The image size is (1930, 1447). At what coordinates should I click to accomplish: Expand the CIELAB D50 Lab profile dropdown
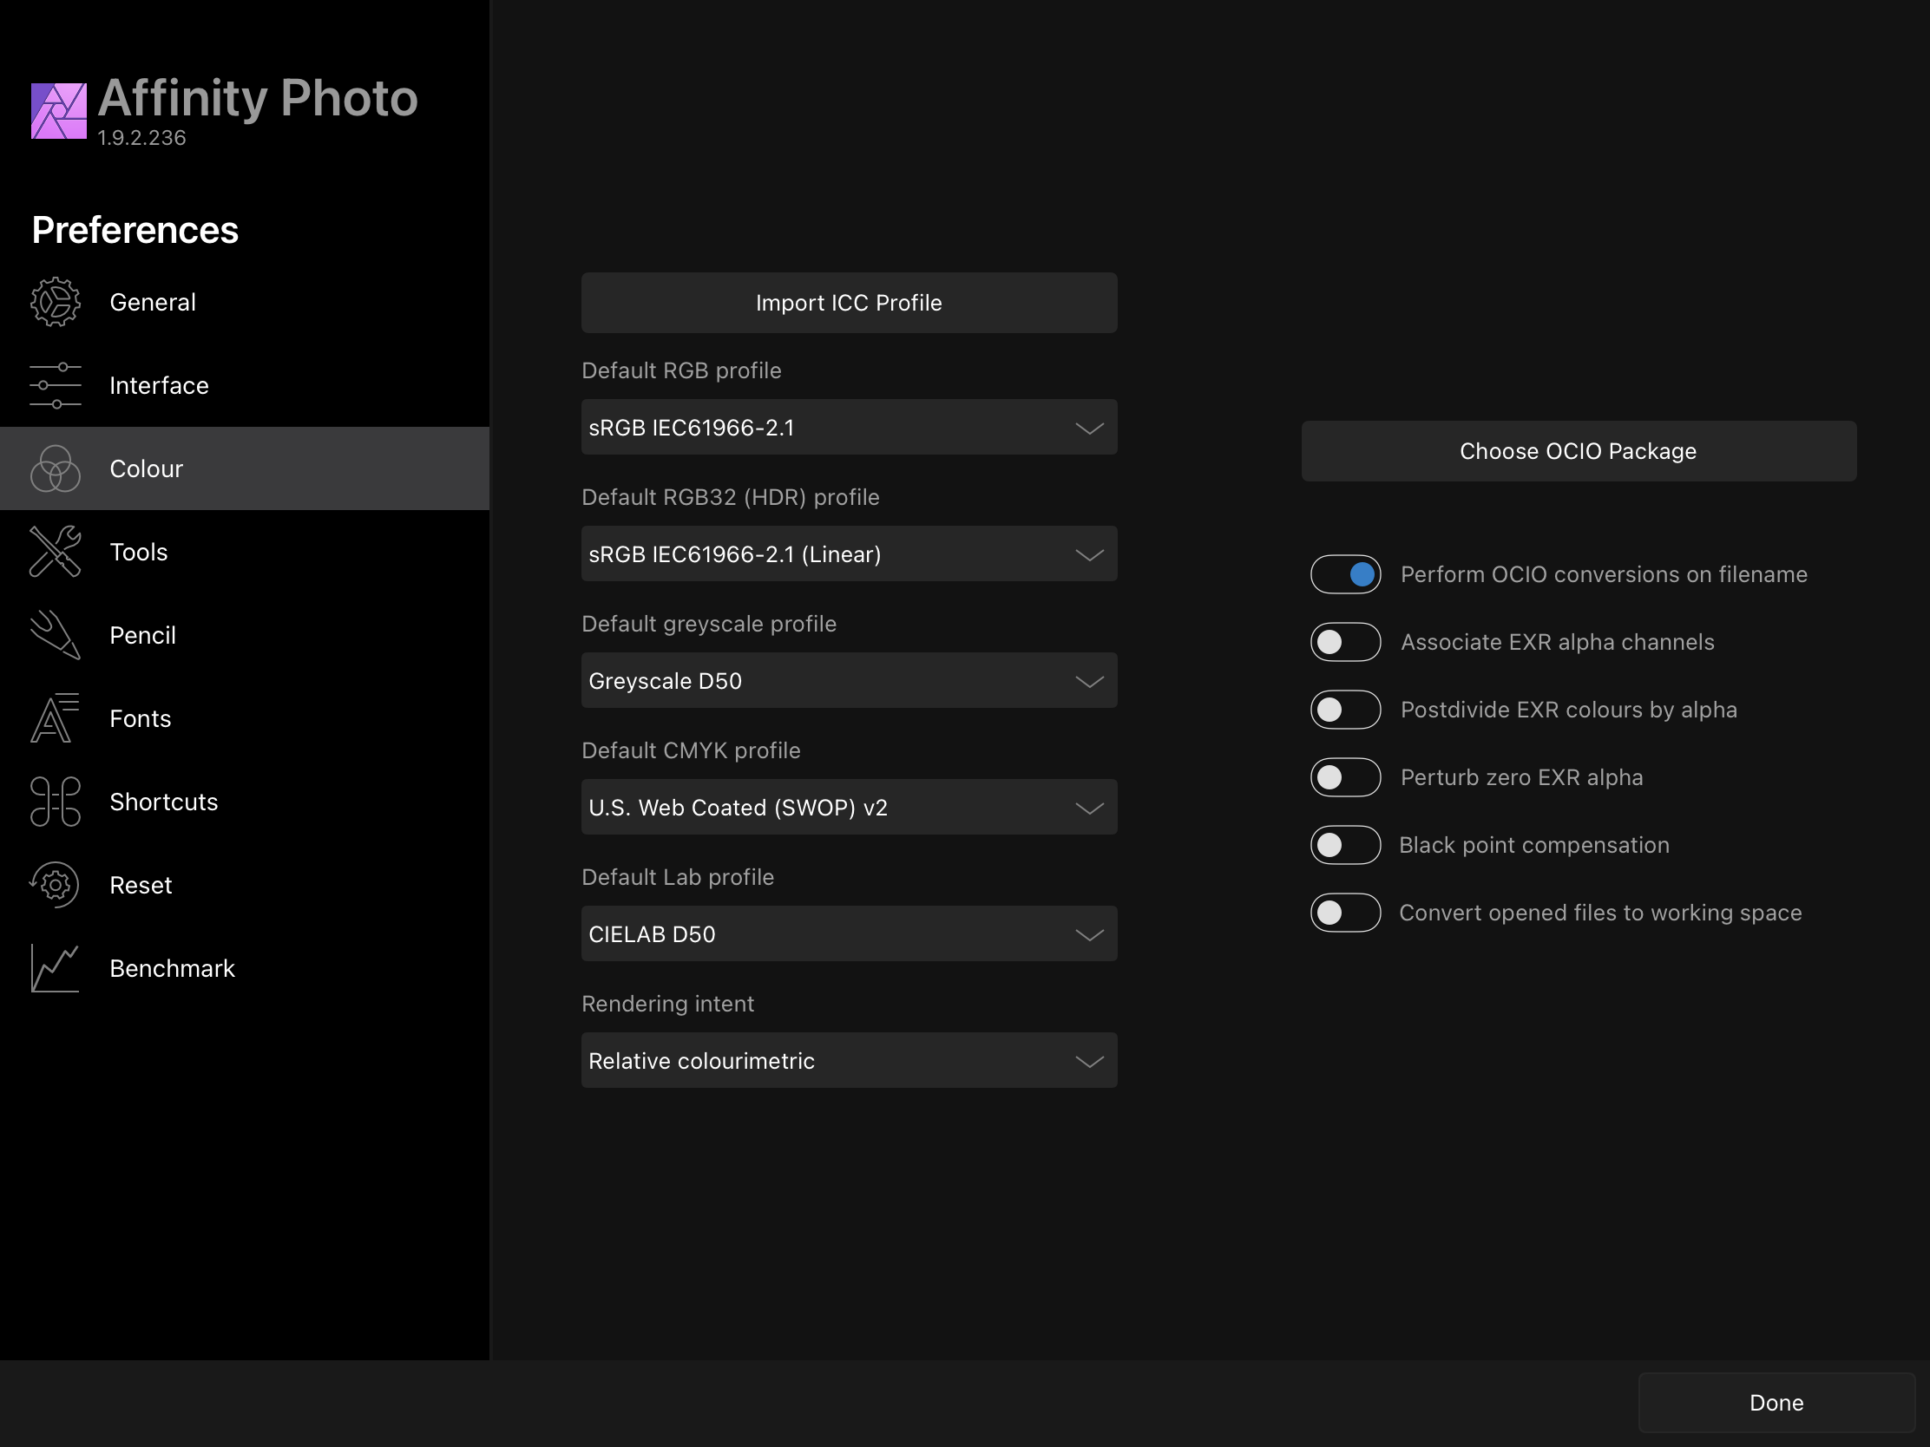(x=849, y=933)
